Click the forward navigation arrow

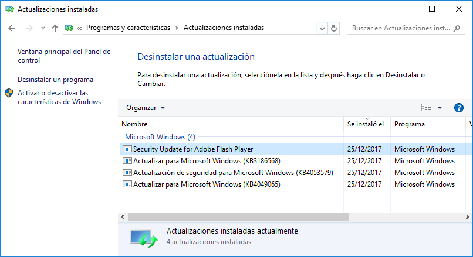click(x=29, y=28)
